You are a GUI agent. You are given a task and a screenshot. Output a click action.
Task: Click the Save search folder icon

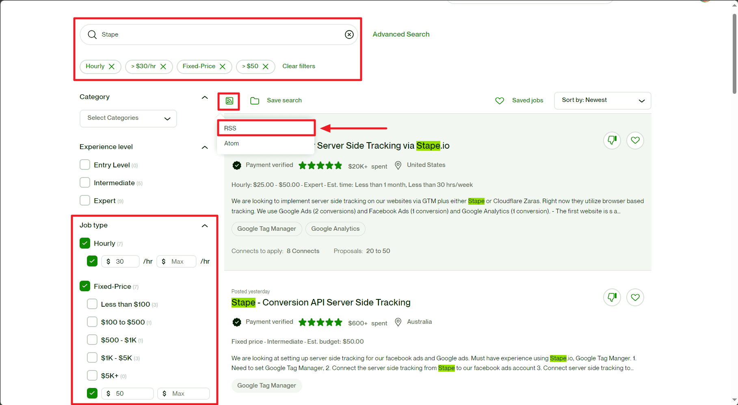[255, 101]
